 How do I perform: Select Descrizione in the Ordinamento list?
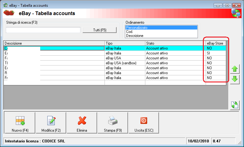161,36
